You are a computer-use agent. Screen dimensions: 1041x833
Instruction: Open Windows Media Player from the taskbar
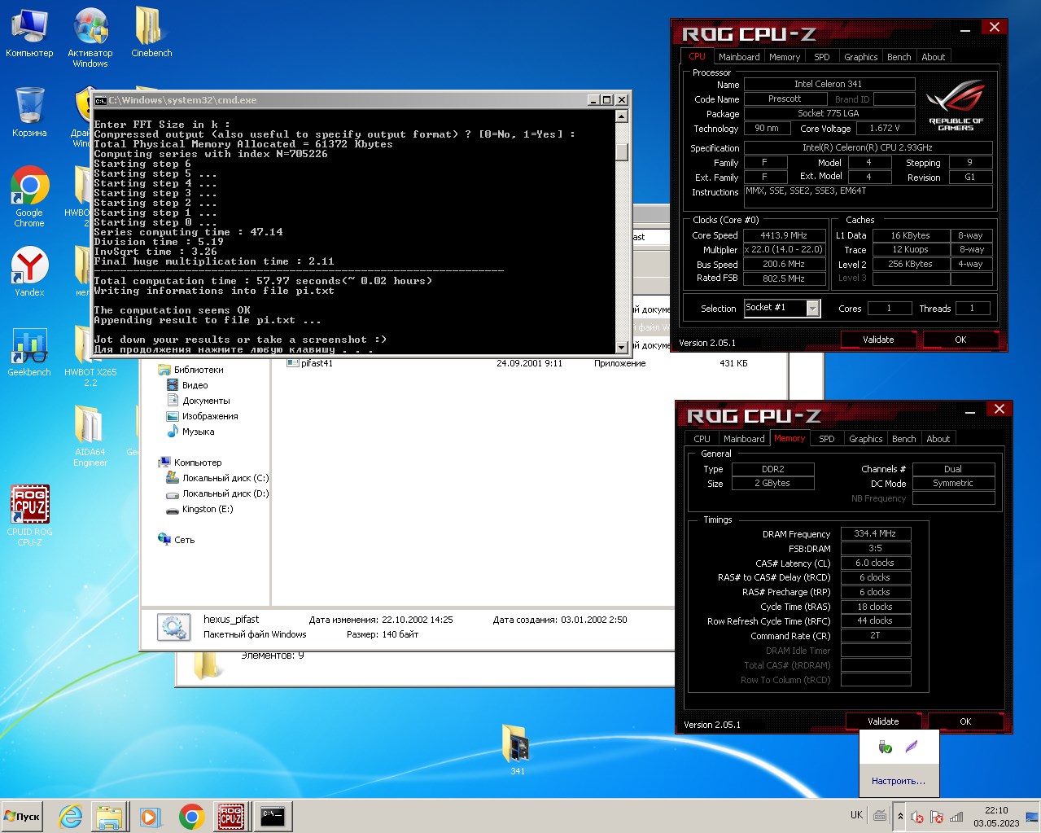tap(150, 816)
